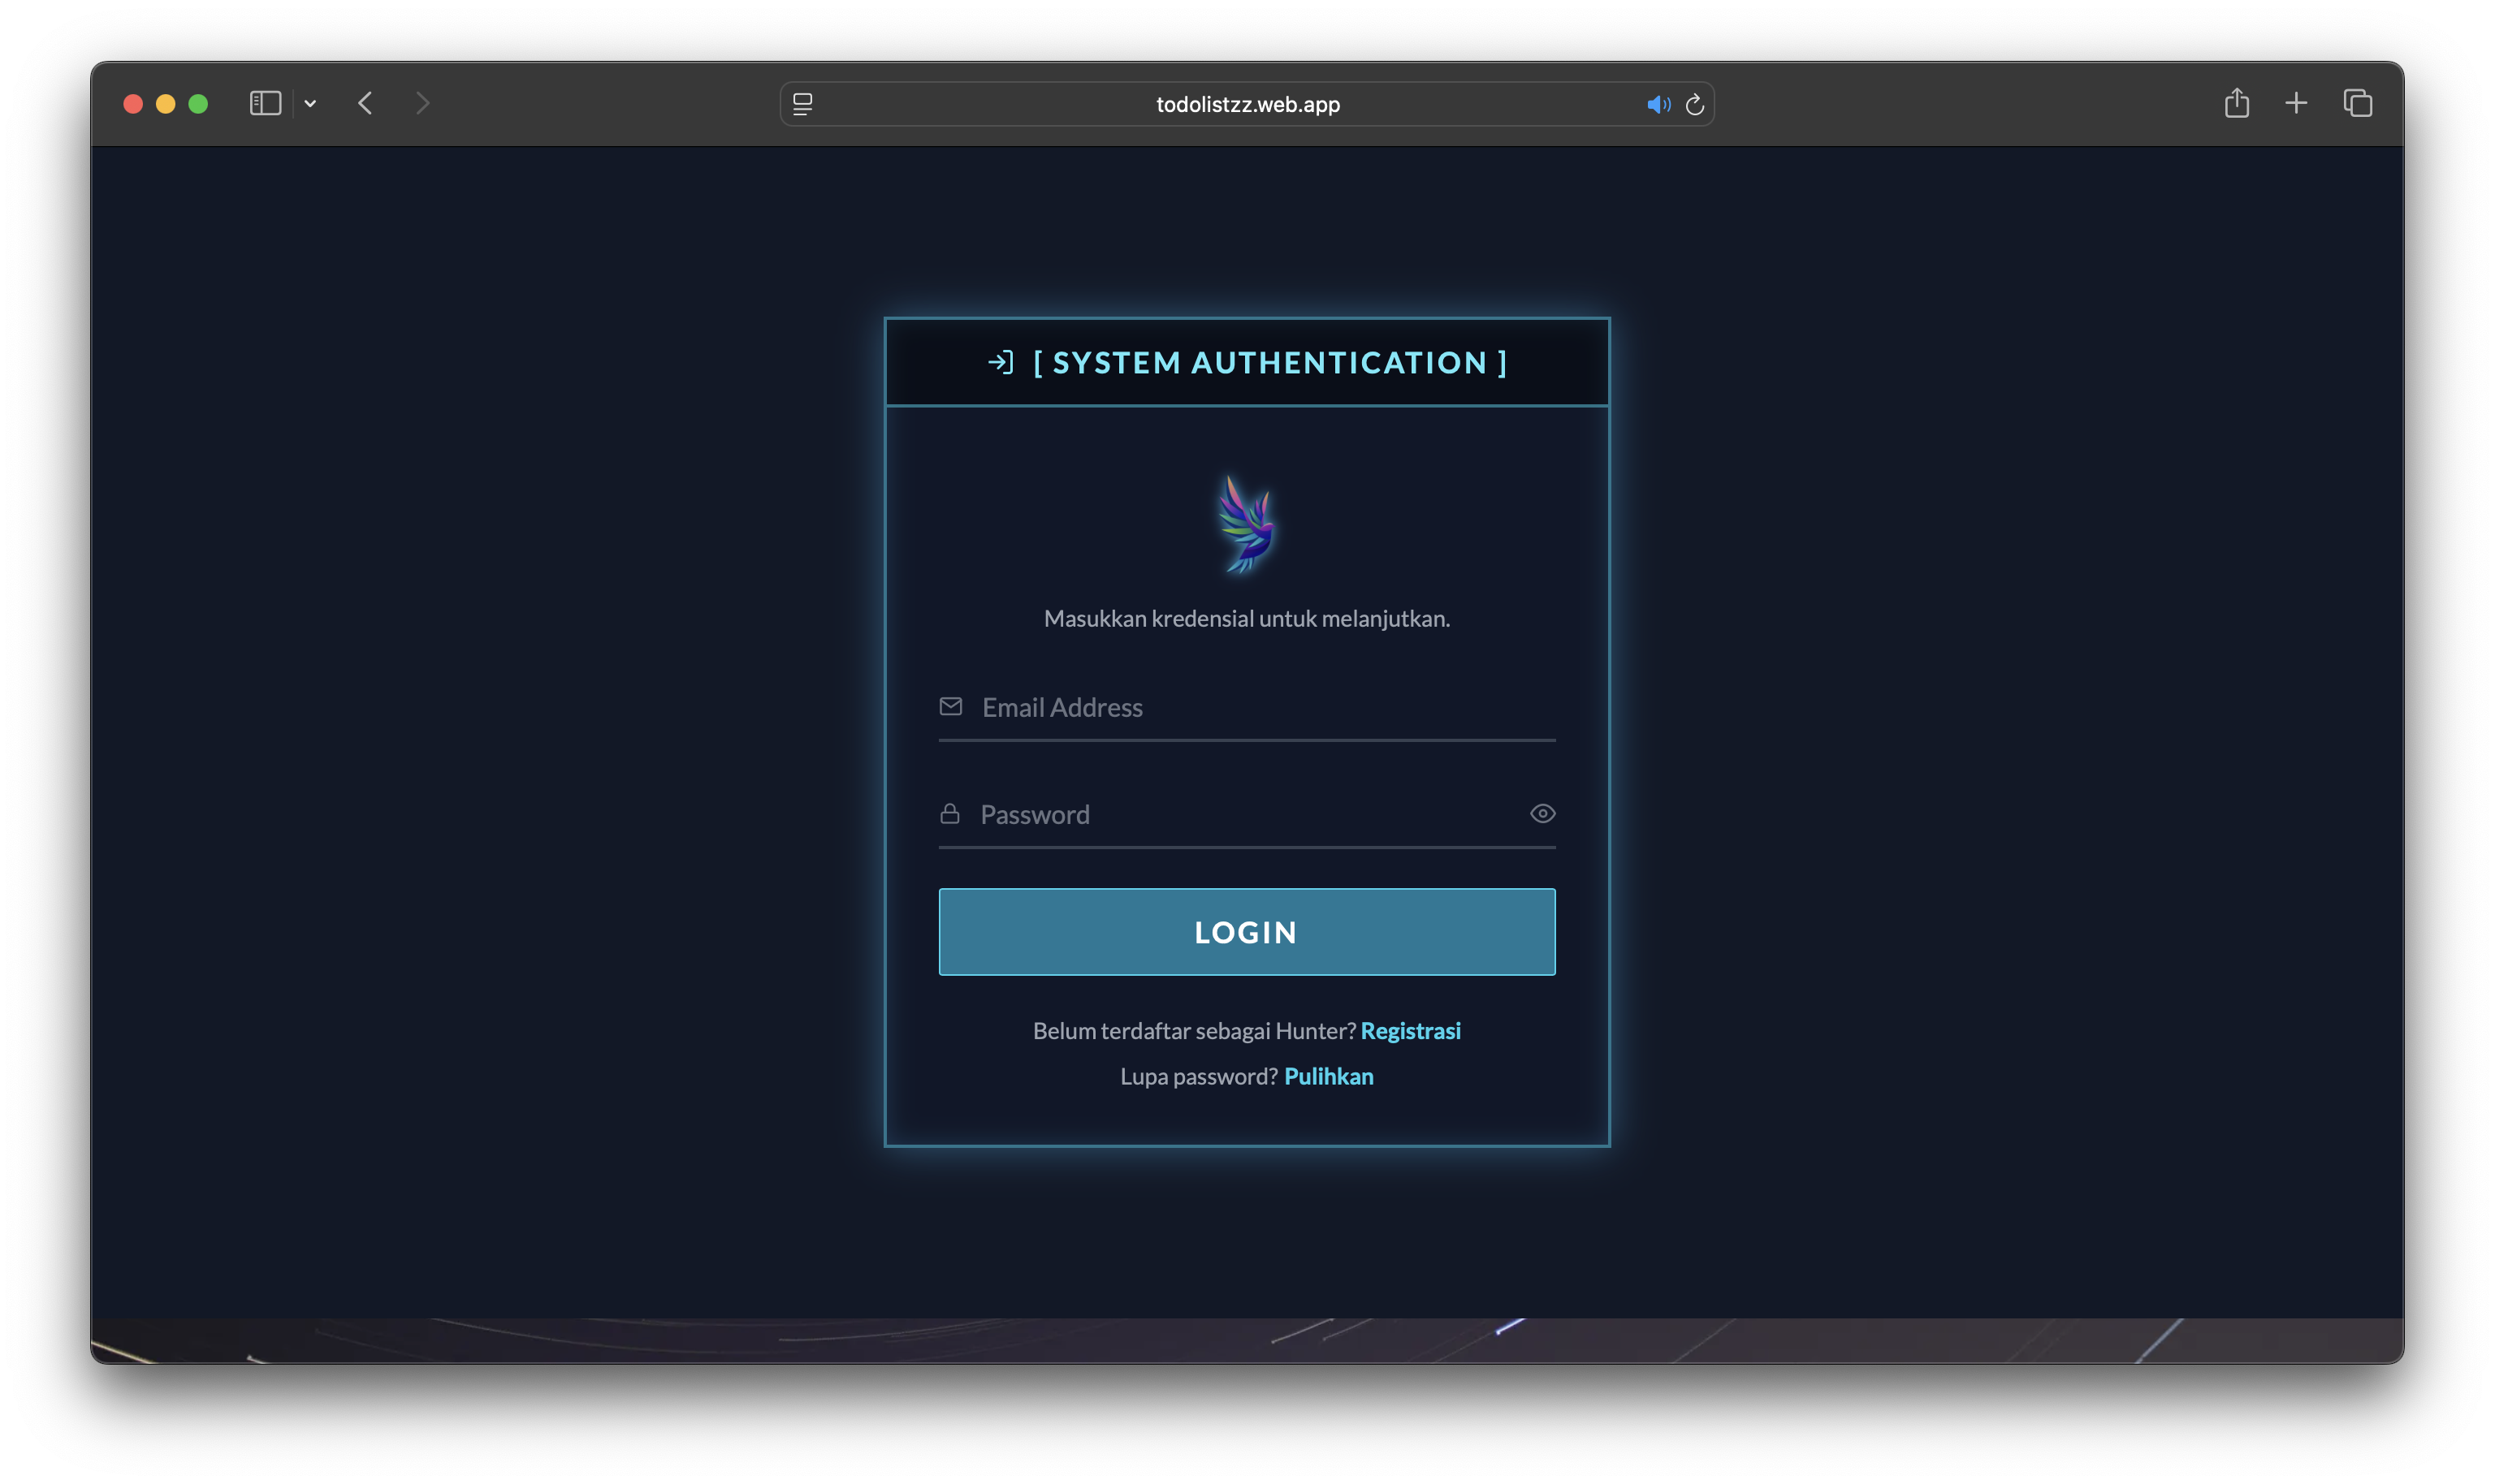
Task: Click 'Belum terdaftar sebagai Hunter?' text
Action: [x=1193, y=1030]
